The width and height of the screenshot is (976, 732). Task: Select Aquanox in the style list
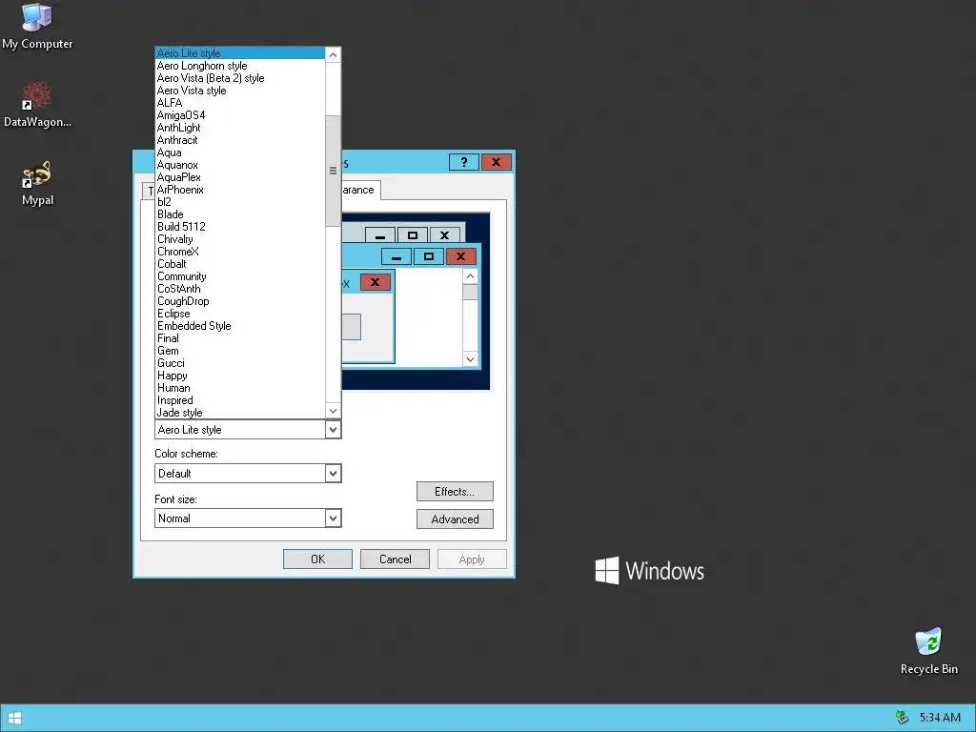(x=239, y=166)
